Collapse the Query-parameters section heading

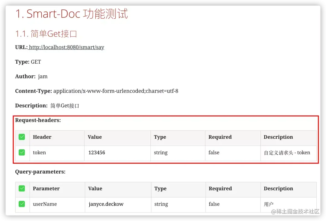coord(40,172)
